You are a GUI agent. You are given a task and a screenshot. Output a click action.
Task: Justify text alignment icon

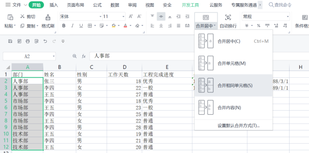coord(179,25)
